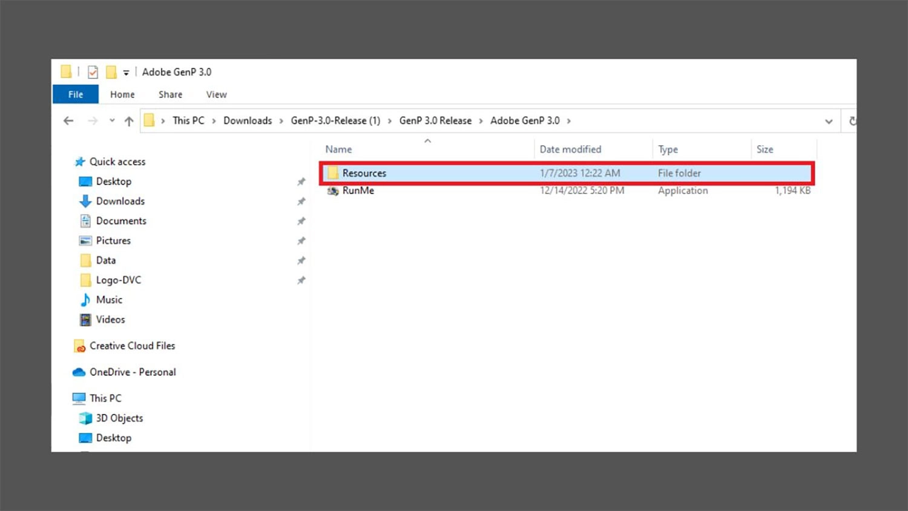This screenshot has width=908, height=511.
Task: Click the Back navigation arrow
Action: tap(68, 121)
